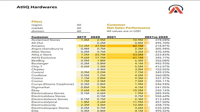Select the 'BestBuy' customer name
200x112 pixels.
click(38, 61)
